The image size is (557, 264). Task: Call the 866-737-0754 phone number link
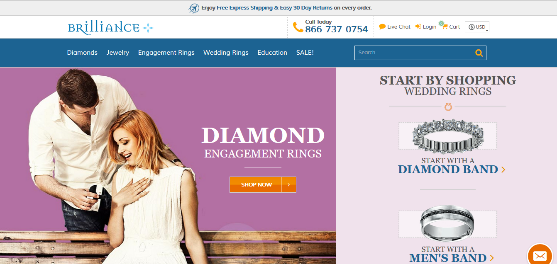(x=336, y=29)
